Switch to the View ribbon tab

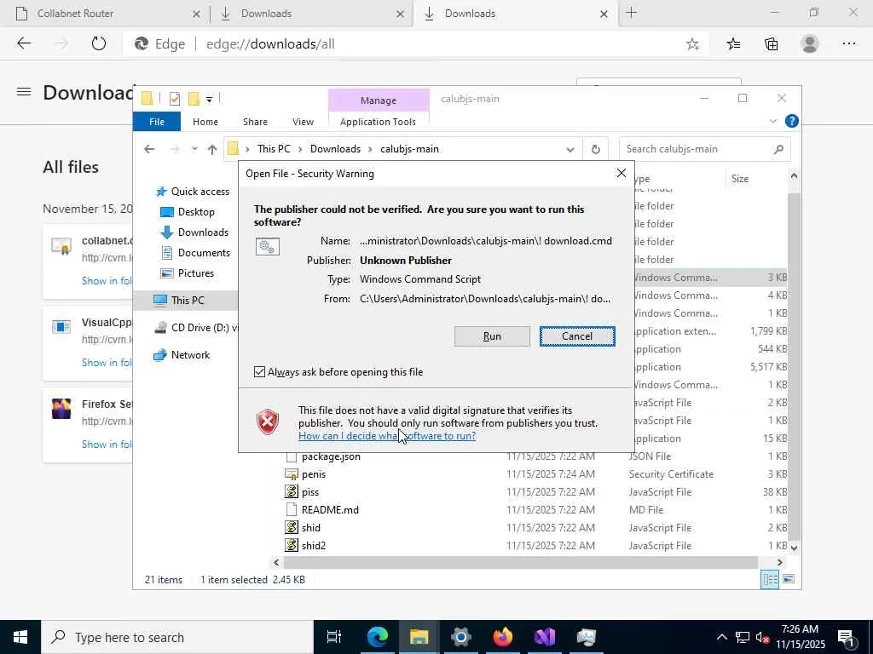[x=303, y=121]
